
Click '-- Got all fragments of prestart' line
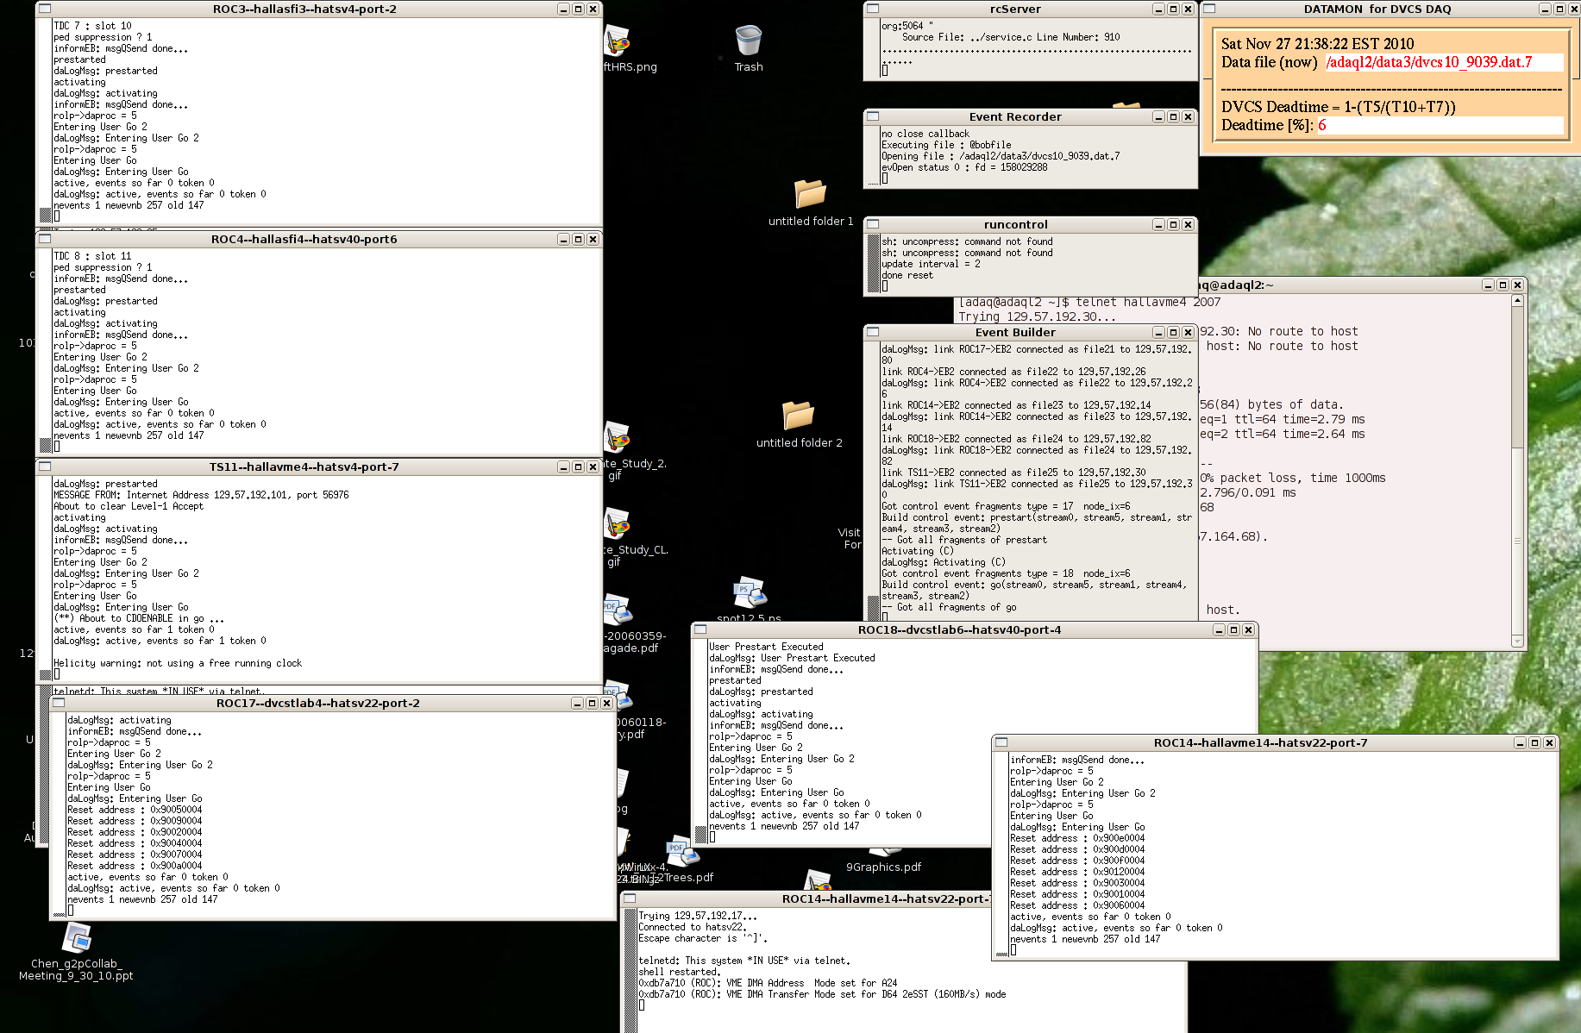coord(964,540)
